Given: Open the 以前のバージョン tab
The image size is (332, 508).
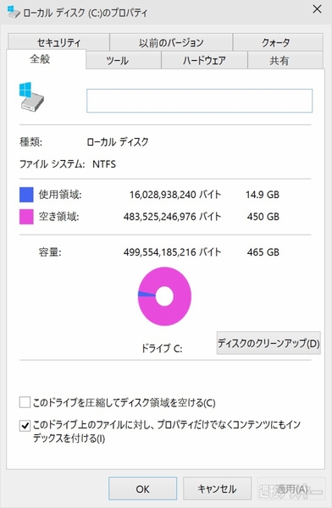Looking at the screenshot, I should pos(171,42).
